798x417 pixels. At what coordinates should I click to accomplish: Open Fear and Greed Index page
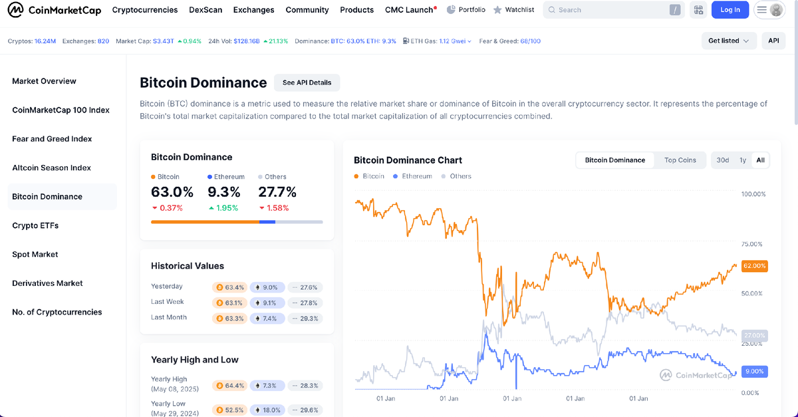click(x=52, y=139)
